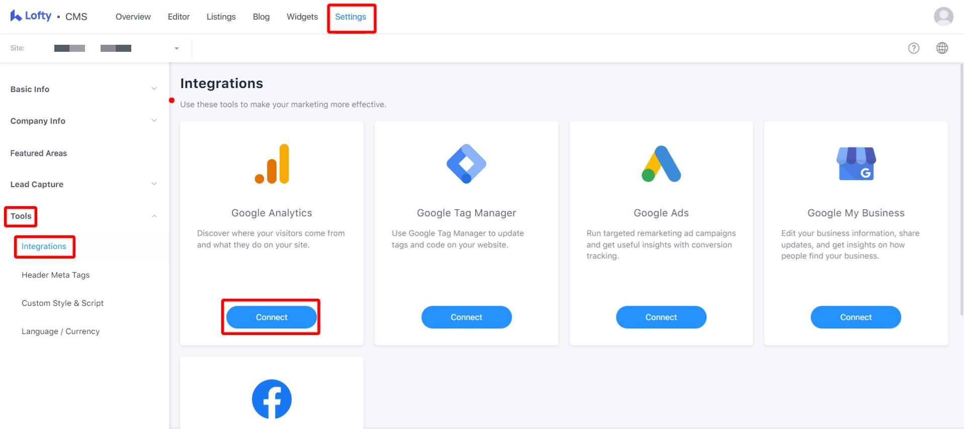964x429 pixels.
Task: Open the user profile avatar
Action: pyautogui.click(x=943, y=17)
